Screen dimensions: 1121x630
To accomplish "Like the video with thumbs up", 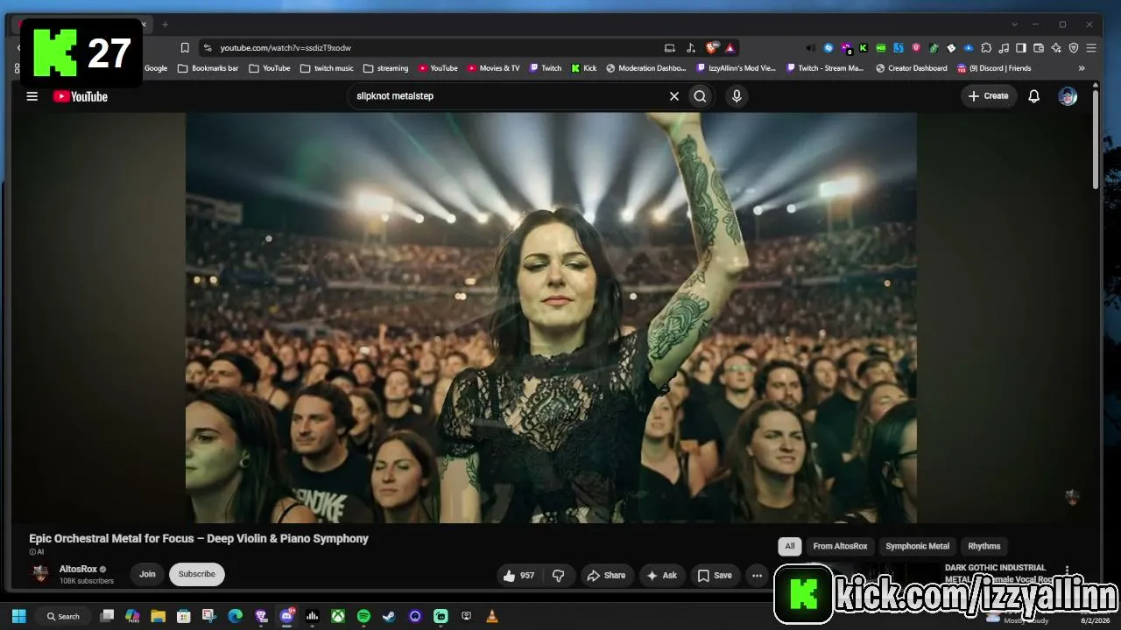I will [x=518, y=575].
